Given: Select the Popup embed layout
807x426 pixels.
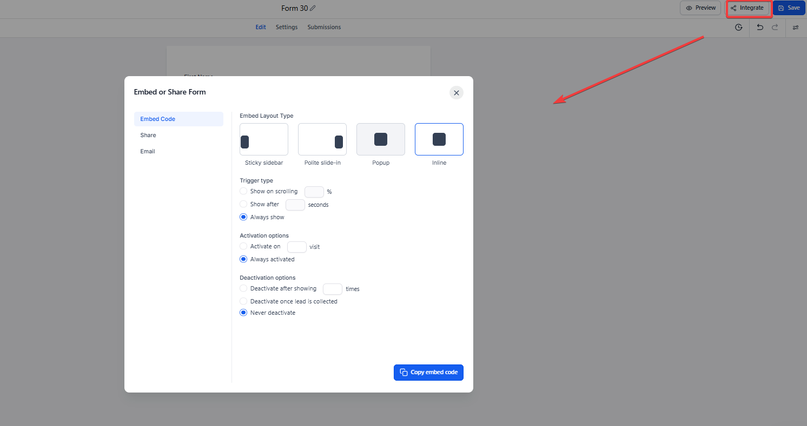Looking at the screenshot, I should click(381, 139).
